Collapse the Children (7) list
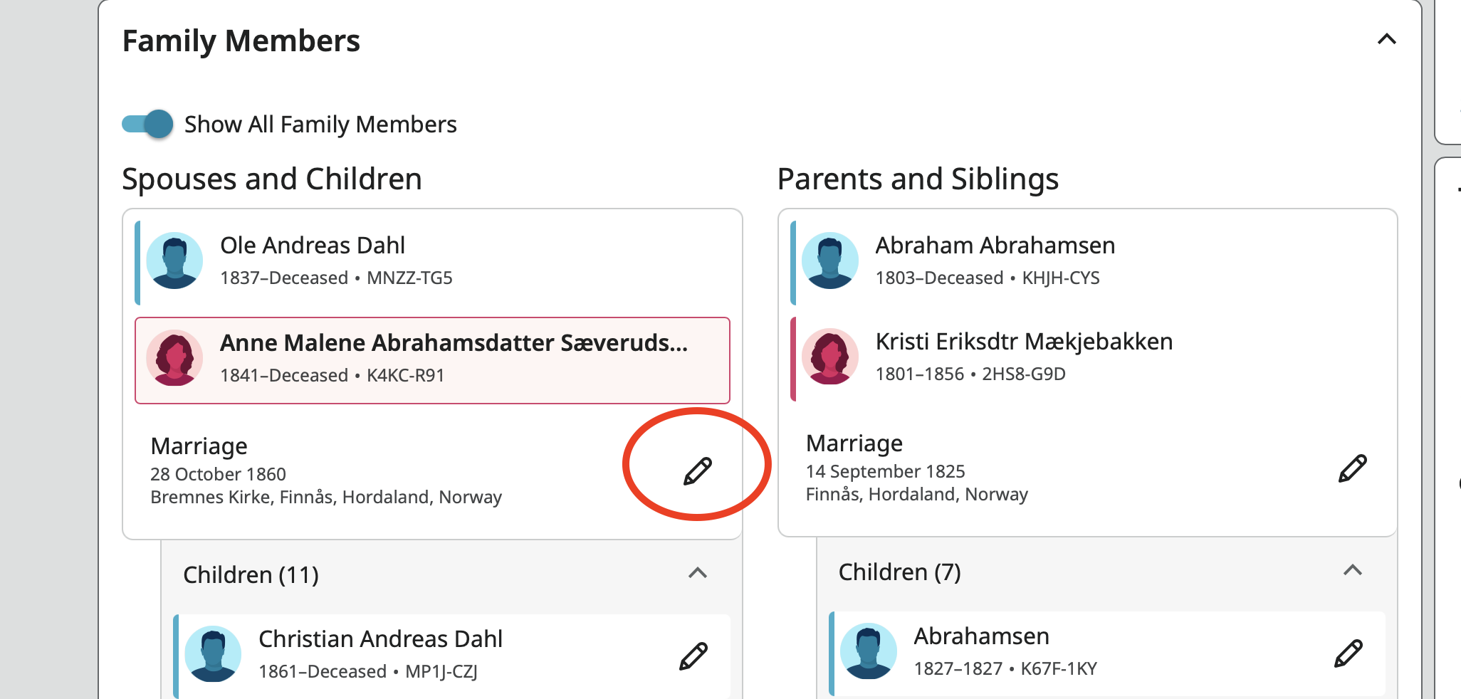 (1352, 570)
